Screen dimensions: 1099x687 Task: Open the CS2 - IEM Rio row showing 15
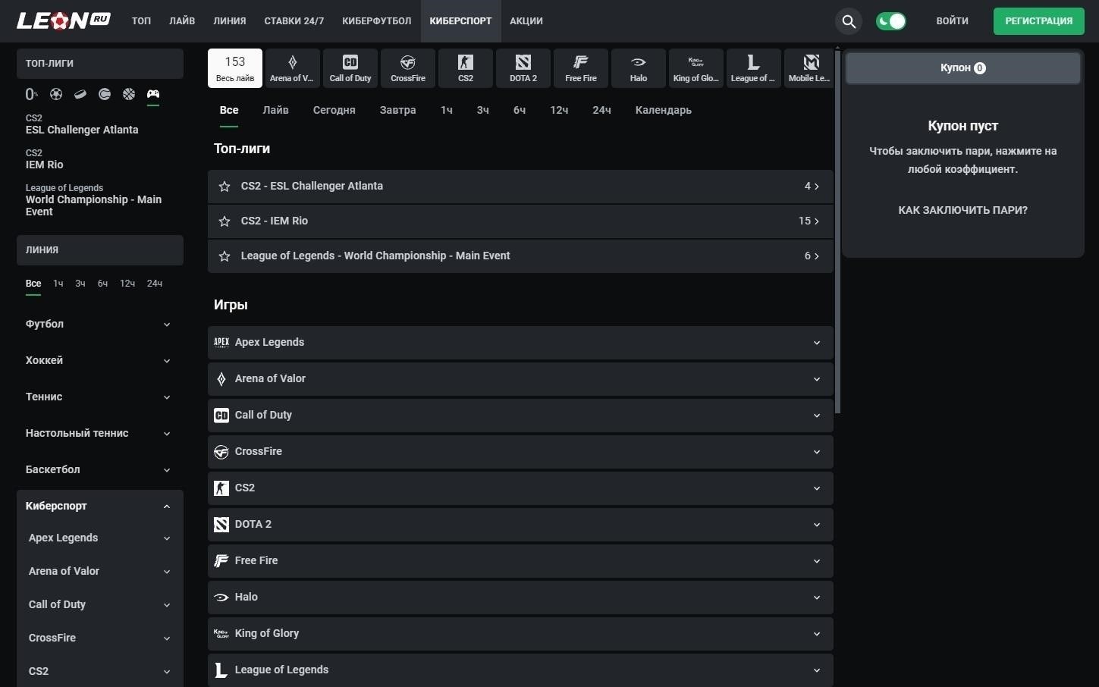(520, 221)
